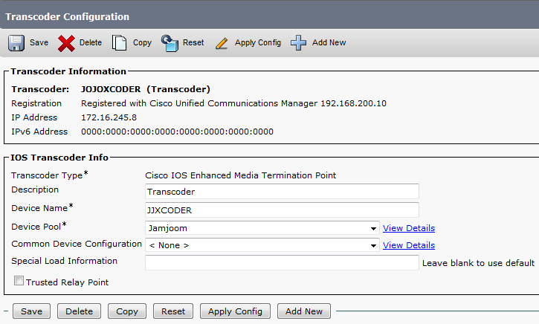Click the red X Delete icon

tap(66, 43)
